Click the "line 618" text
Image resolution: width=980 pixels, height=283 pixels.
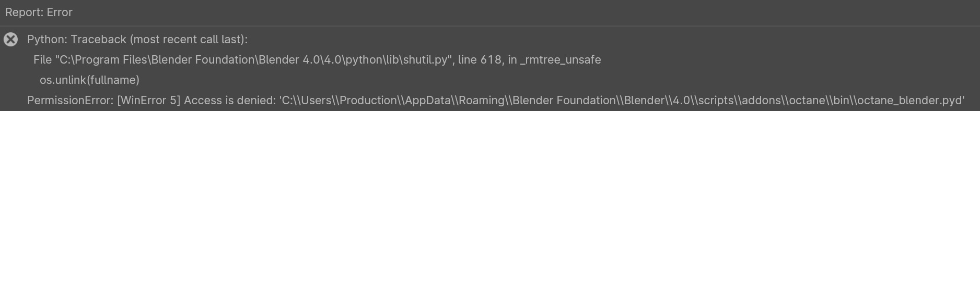pyautogui.click(x=480, y=60)
